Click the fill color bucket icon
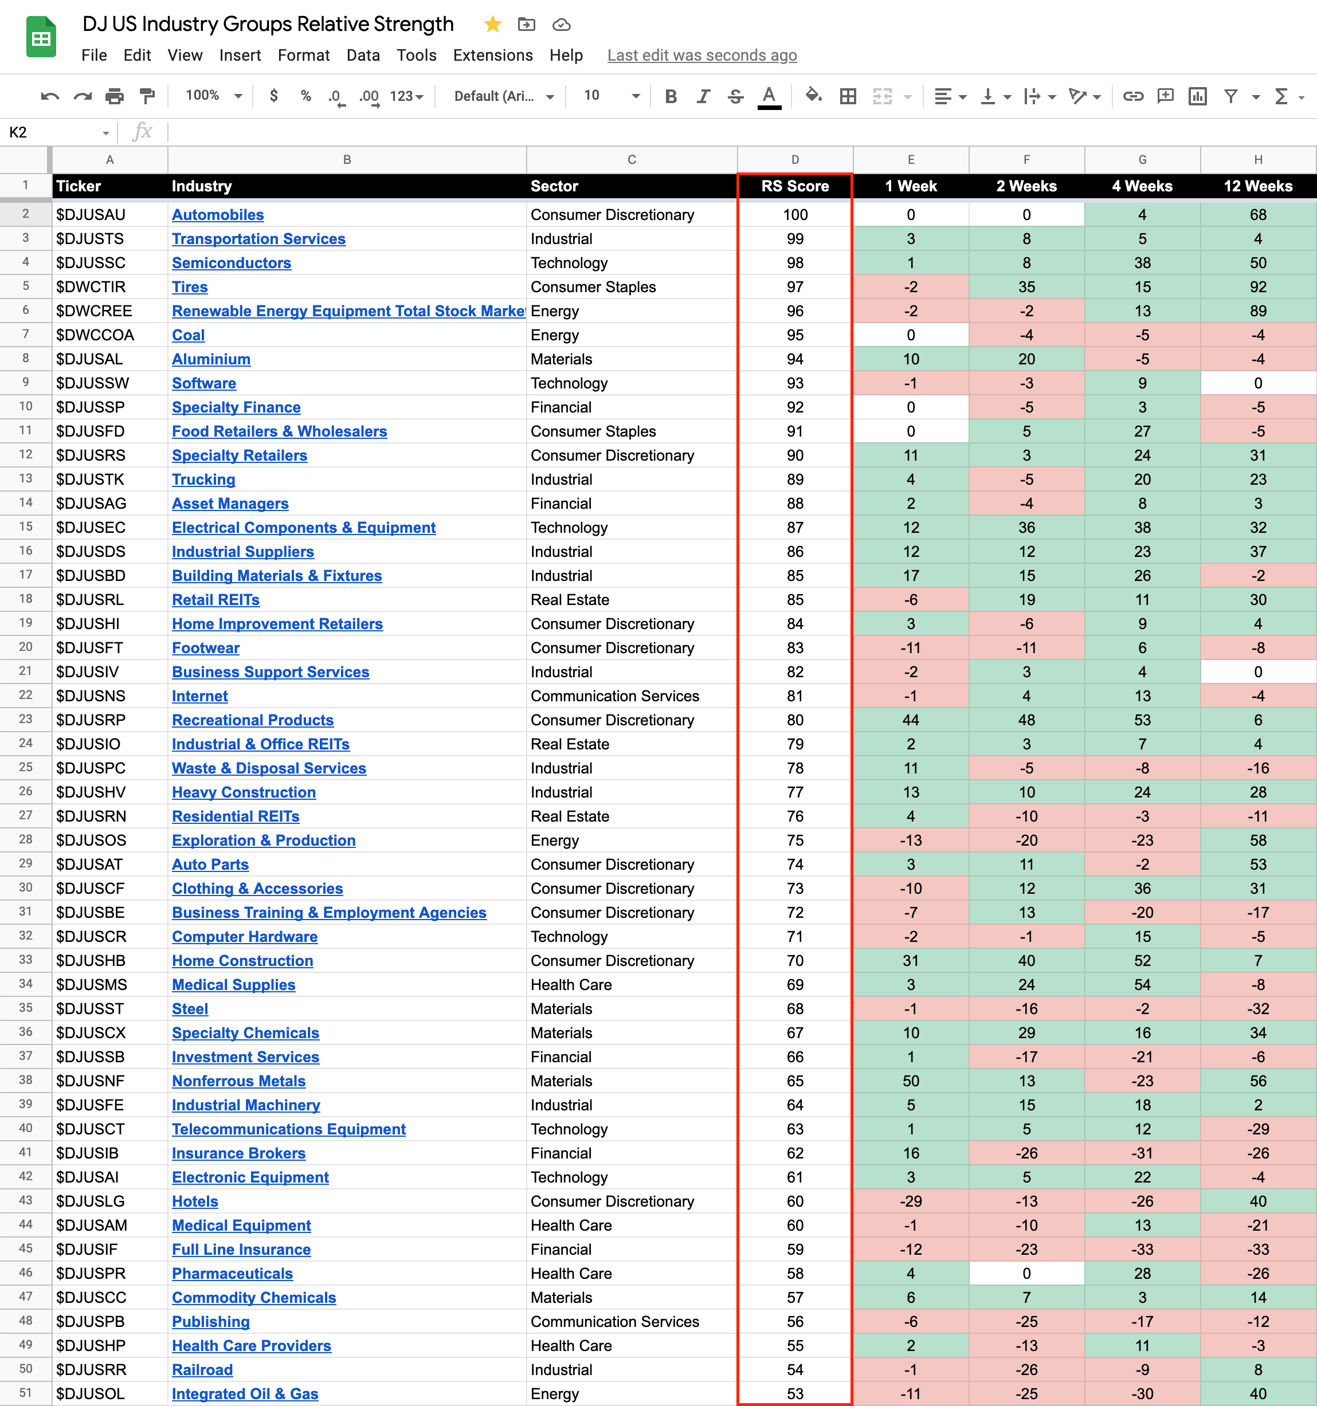This screenshot has height=1406, width=1317. [x=813, y=96]
